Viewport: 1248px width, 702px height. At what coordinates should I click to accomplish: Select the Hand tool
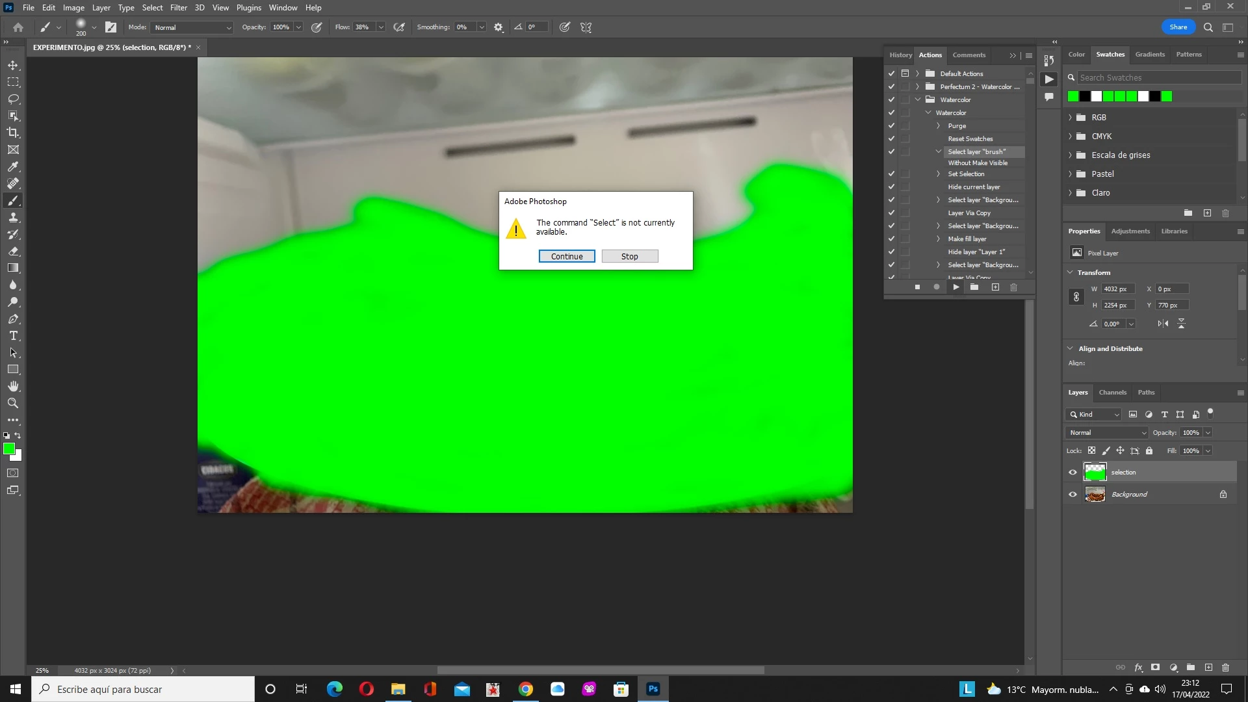[x=13, y=386]
